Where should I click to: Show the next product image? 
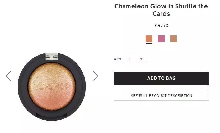point(95,76)
